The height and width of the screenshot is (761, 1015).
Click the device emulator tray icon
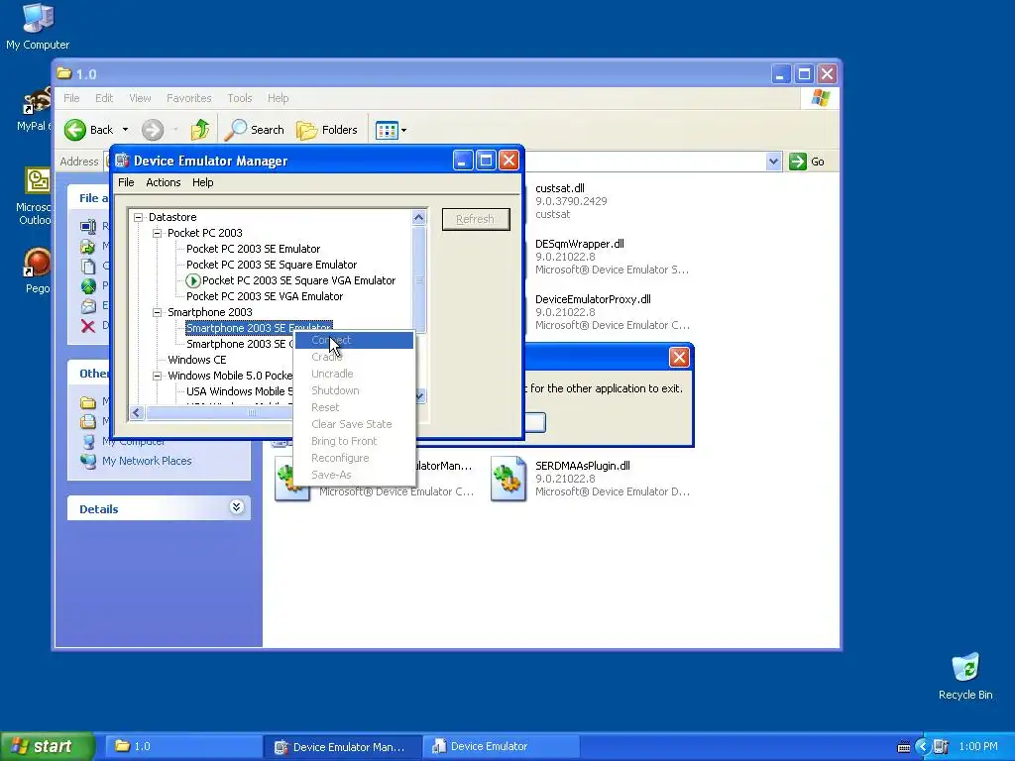click(942, 747)
